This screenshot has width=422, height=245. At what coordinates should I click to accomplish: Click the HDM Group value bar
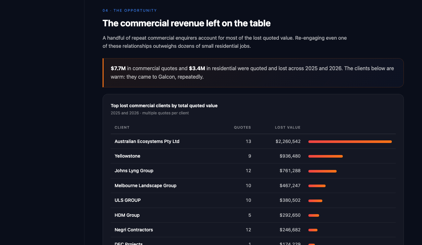314,215
